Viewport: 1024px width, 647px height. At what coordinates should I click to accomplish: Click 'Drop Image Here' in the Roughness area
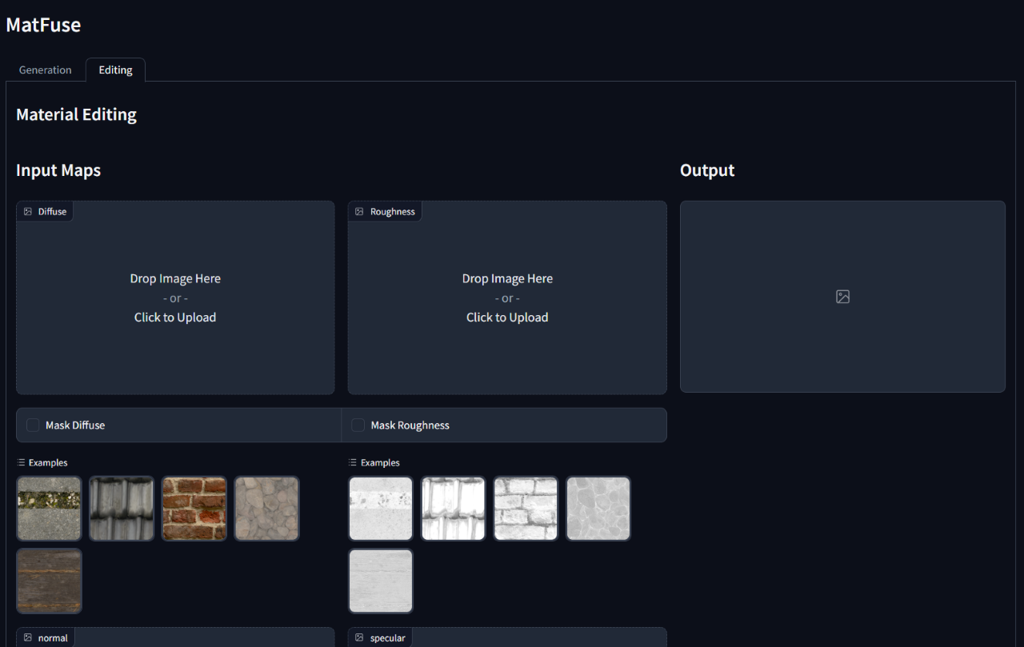[x=507, y=279]
